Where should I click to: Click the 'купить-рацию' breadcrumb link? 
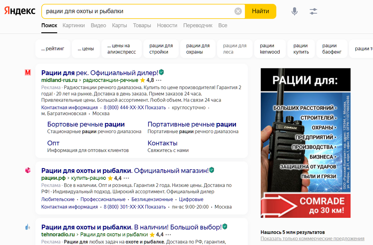point(89,178)
